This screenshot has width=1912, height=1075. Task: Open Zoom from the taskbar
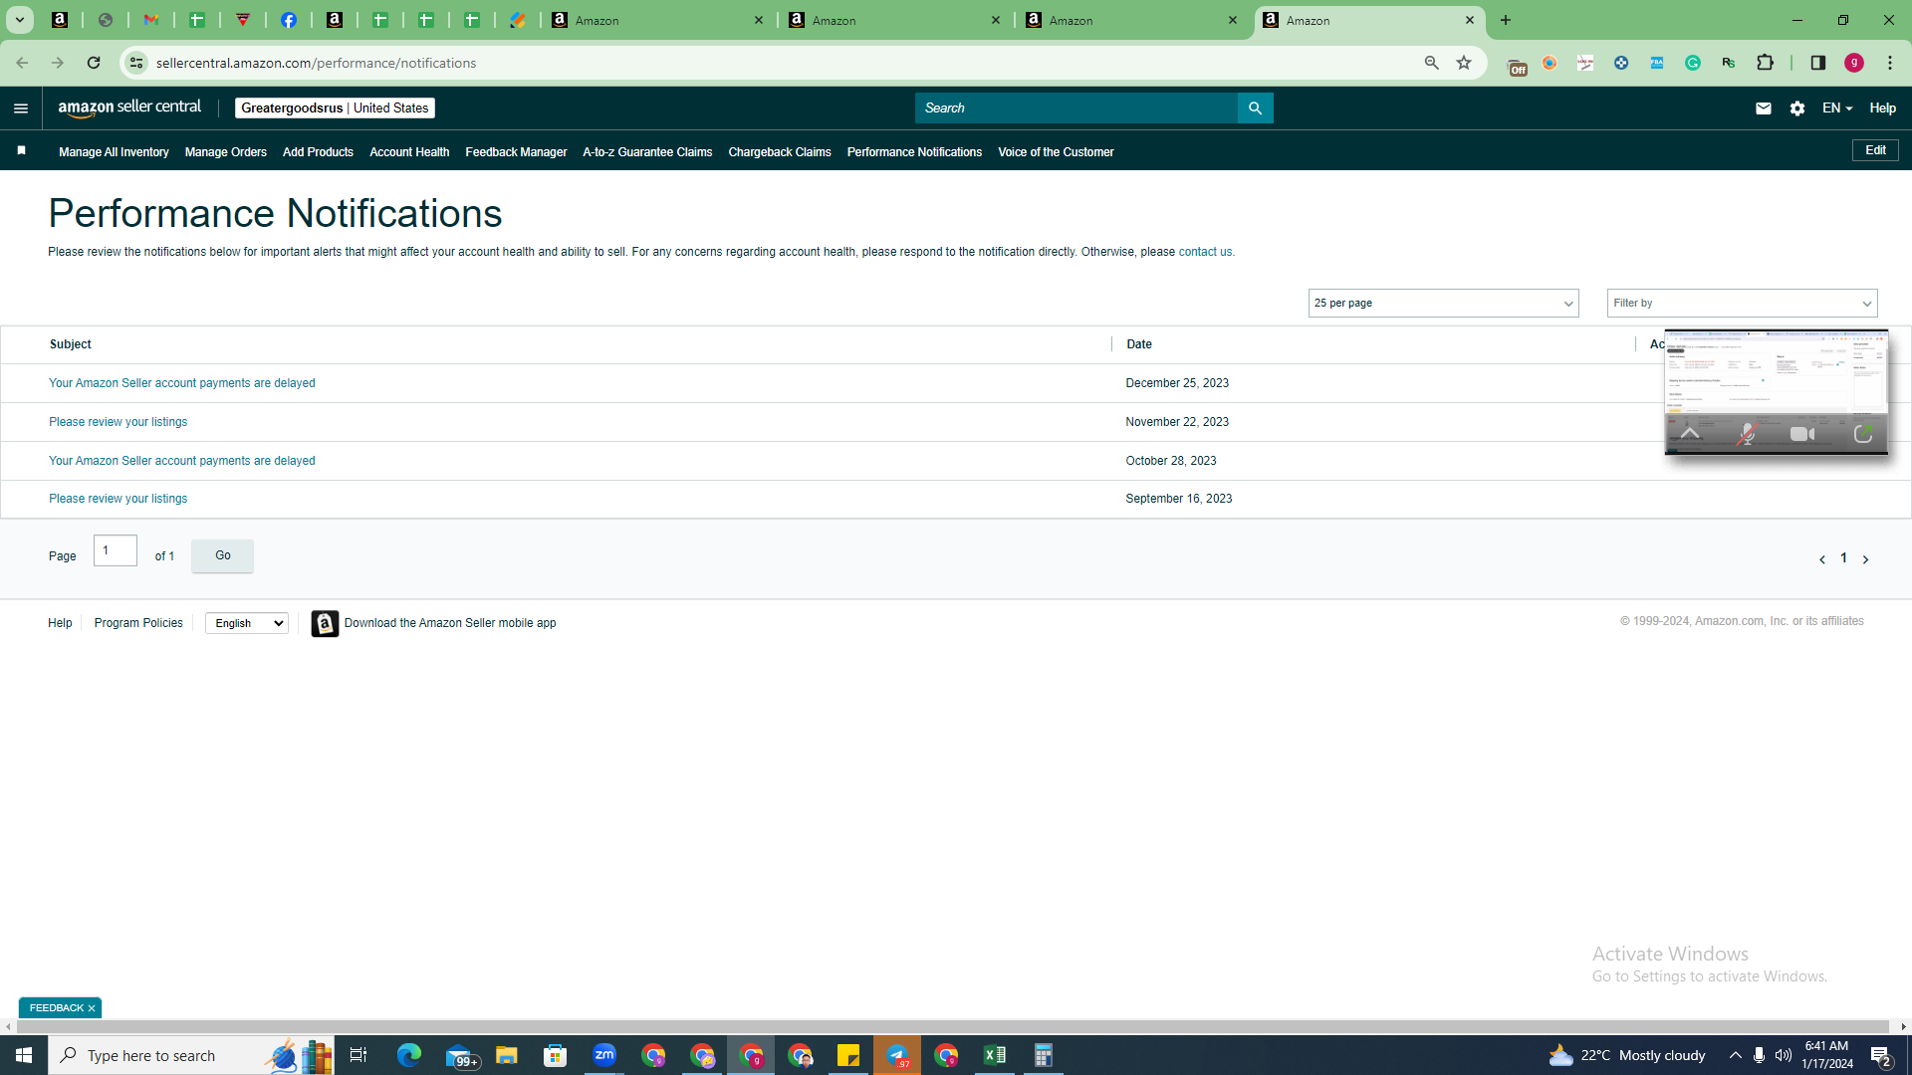(604, 1055)
